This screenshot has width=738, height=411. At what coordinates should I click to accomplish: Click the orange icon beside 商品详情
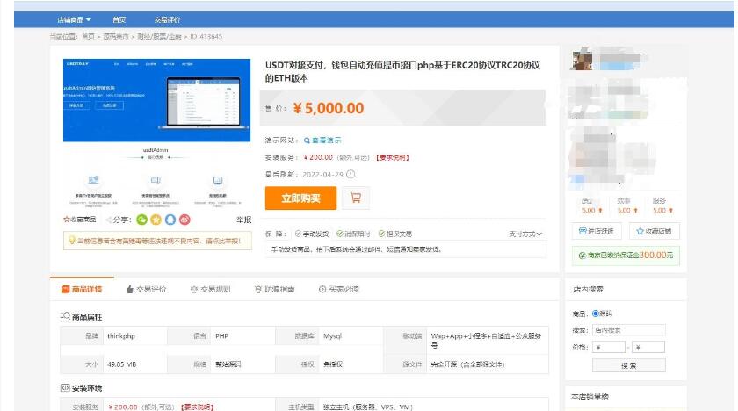(65, 289)
